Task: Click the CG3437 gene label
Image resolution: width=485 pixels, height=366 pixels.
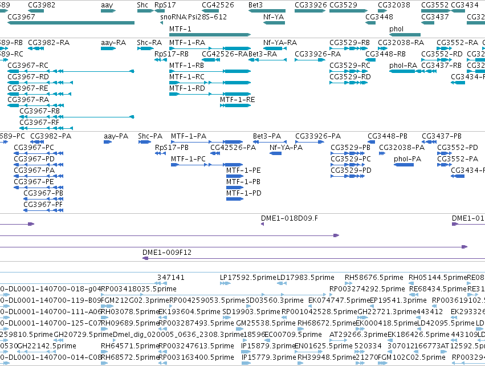Action: click(435, 17)
